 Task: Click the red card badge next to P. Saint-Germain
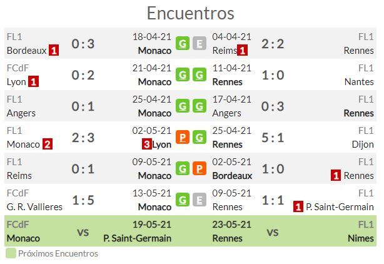tap(298, 206)
